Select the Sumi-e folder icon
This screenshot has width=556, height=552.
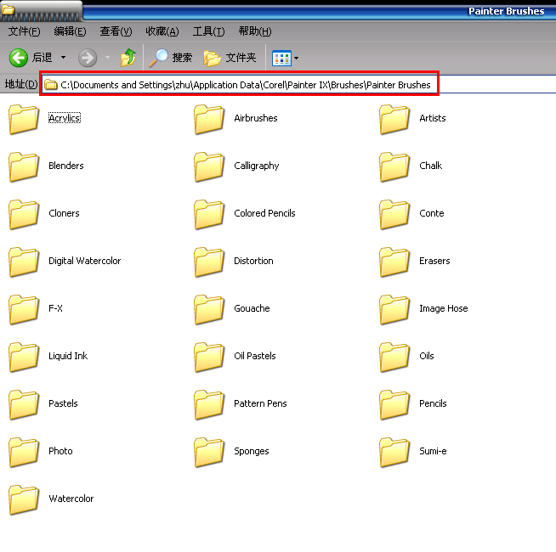394,452
